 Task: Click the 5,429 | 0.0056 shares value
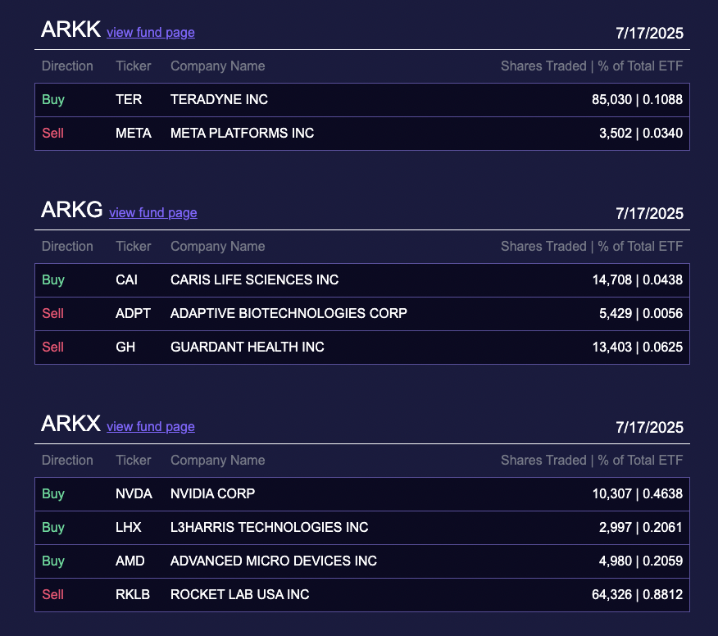[641, 313]
